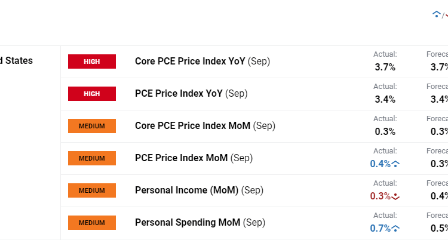448x240 pixels.
Task: Click the blue up arrow beside 0.7% actual
Action: tap(395, 229)
